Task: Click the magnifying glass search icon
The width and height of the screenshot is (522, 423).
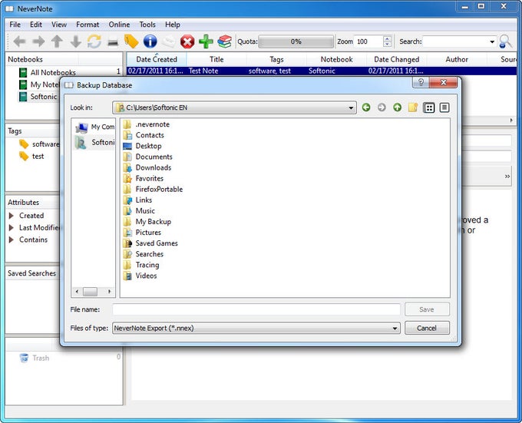Action: pos(506,41)
